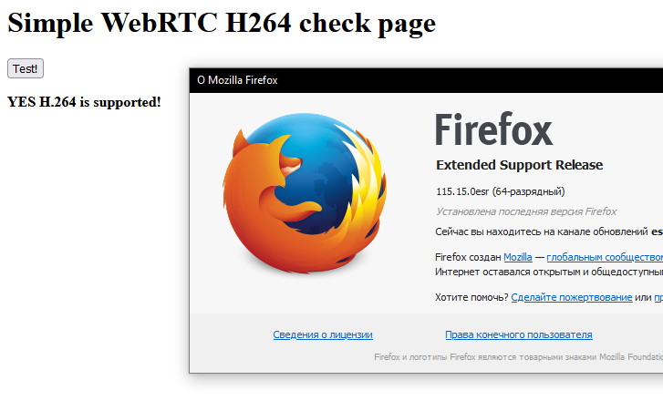Click the Firefox logo image
Image resolution: width=663 pixels, height=401 pixels.
point(305,193)
